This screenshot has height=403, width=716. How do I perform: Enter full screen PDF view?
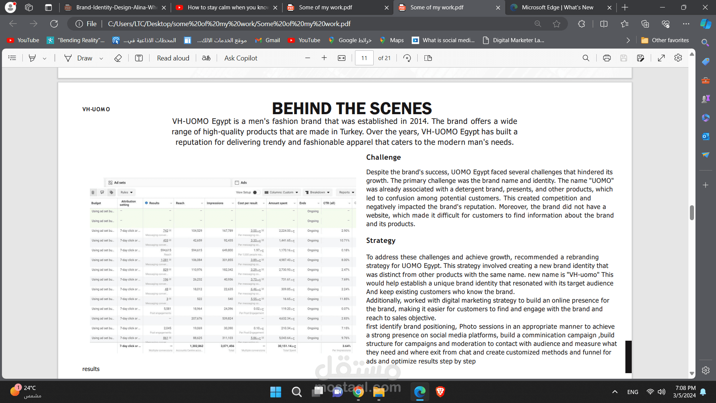point(661,58)
